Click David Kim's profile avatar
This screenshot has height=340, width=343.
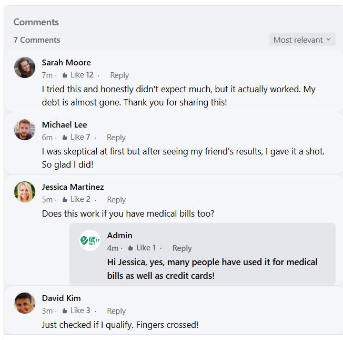25,303
